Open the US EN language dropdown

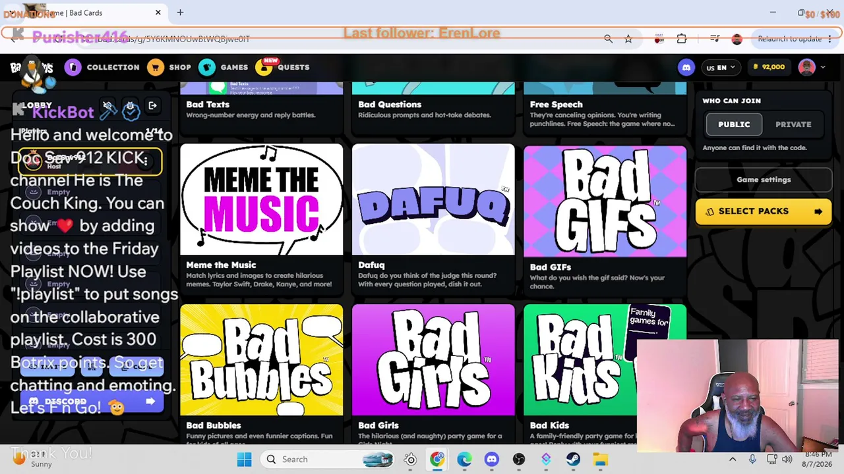click(x=720, y=67)
